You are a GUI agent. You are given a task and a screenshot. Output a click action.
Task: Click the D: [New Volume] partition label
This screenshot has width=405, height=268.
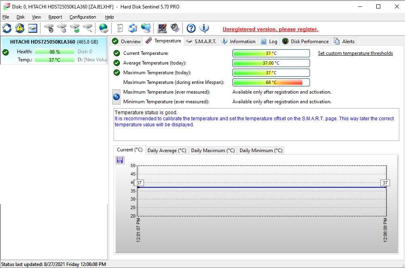[92, 60]
